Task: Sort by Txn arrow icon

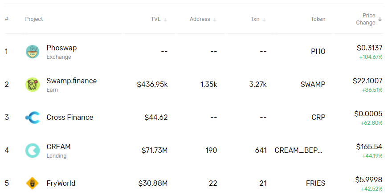Action: click(x=264, y=20)
